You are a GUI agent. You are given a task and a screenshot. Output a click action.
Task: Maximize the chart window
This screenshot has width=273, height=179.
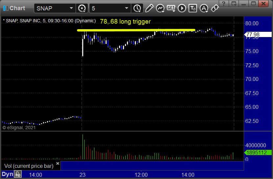click(253, 4)
